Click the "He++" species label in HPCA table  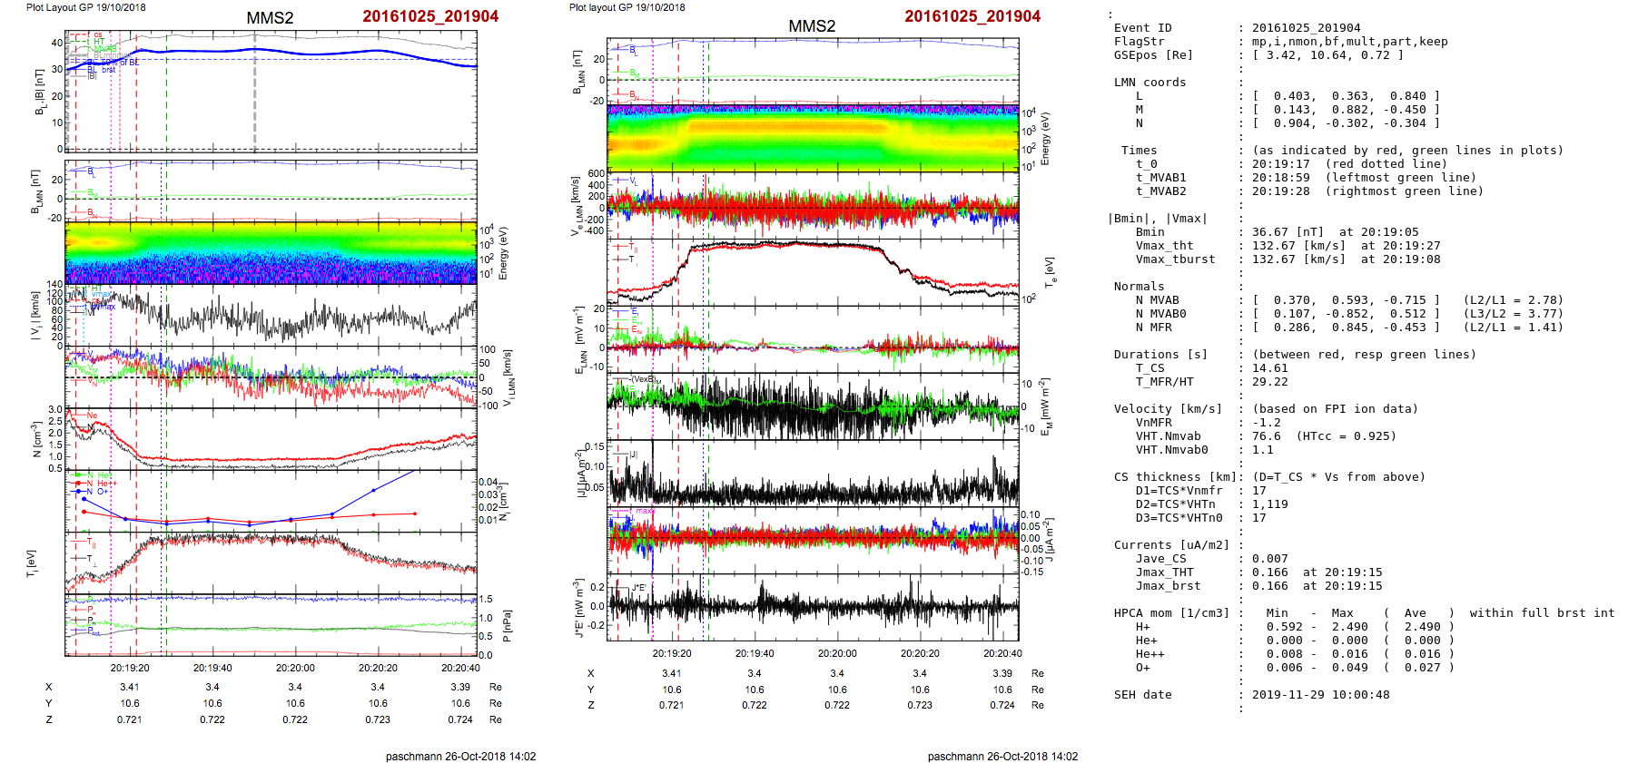[1150, 654]
